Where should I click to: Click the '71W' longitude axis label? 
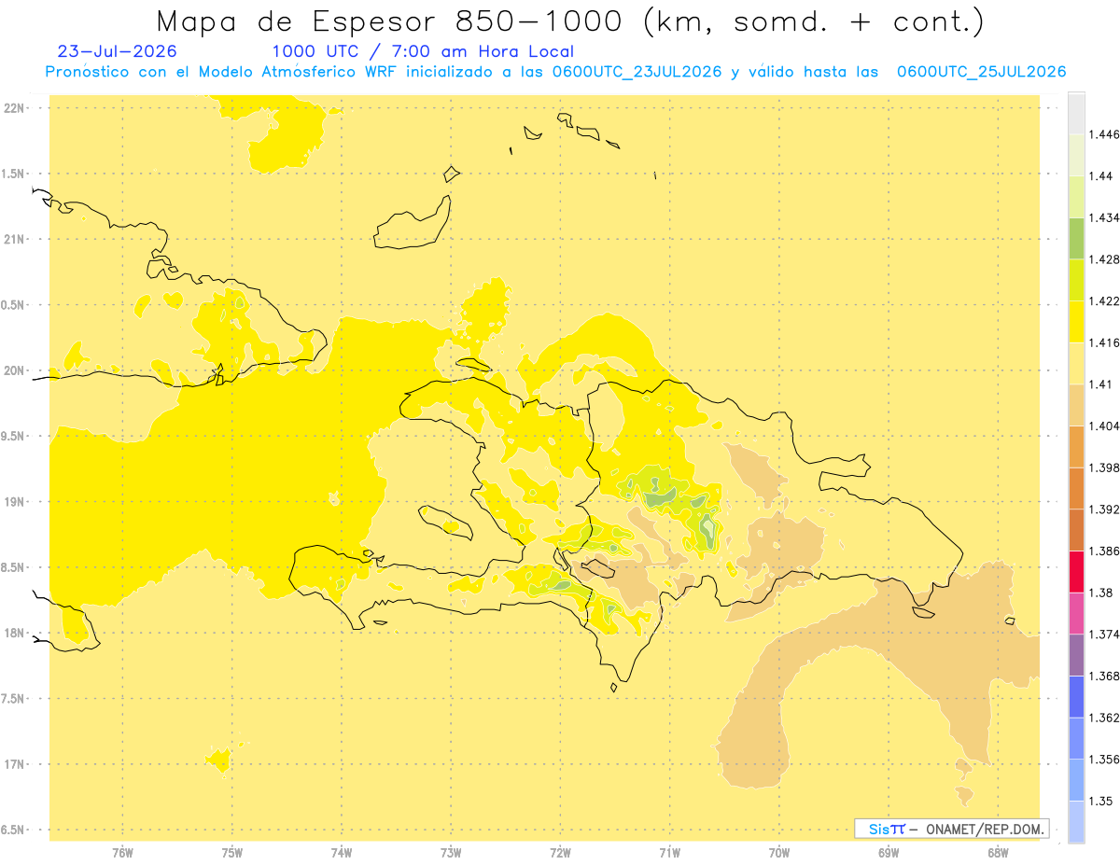click(669, 852)
